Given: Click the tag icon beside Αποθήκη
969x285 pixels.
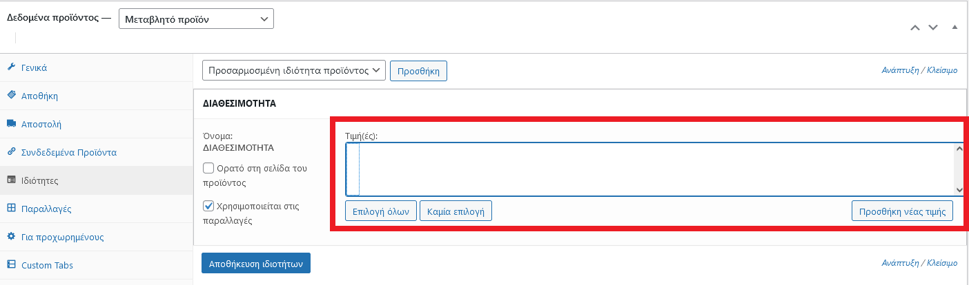Looking at the screenshot, I should (x=11, y=96).
